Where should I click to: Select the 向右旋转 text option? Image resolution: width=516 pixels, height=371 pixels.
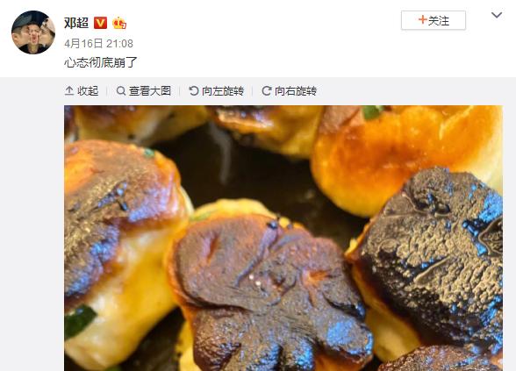click(x=296, y=91)
